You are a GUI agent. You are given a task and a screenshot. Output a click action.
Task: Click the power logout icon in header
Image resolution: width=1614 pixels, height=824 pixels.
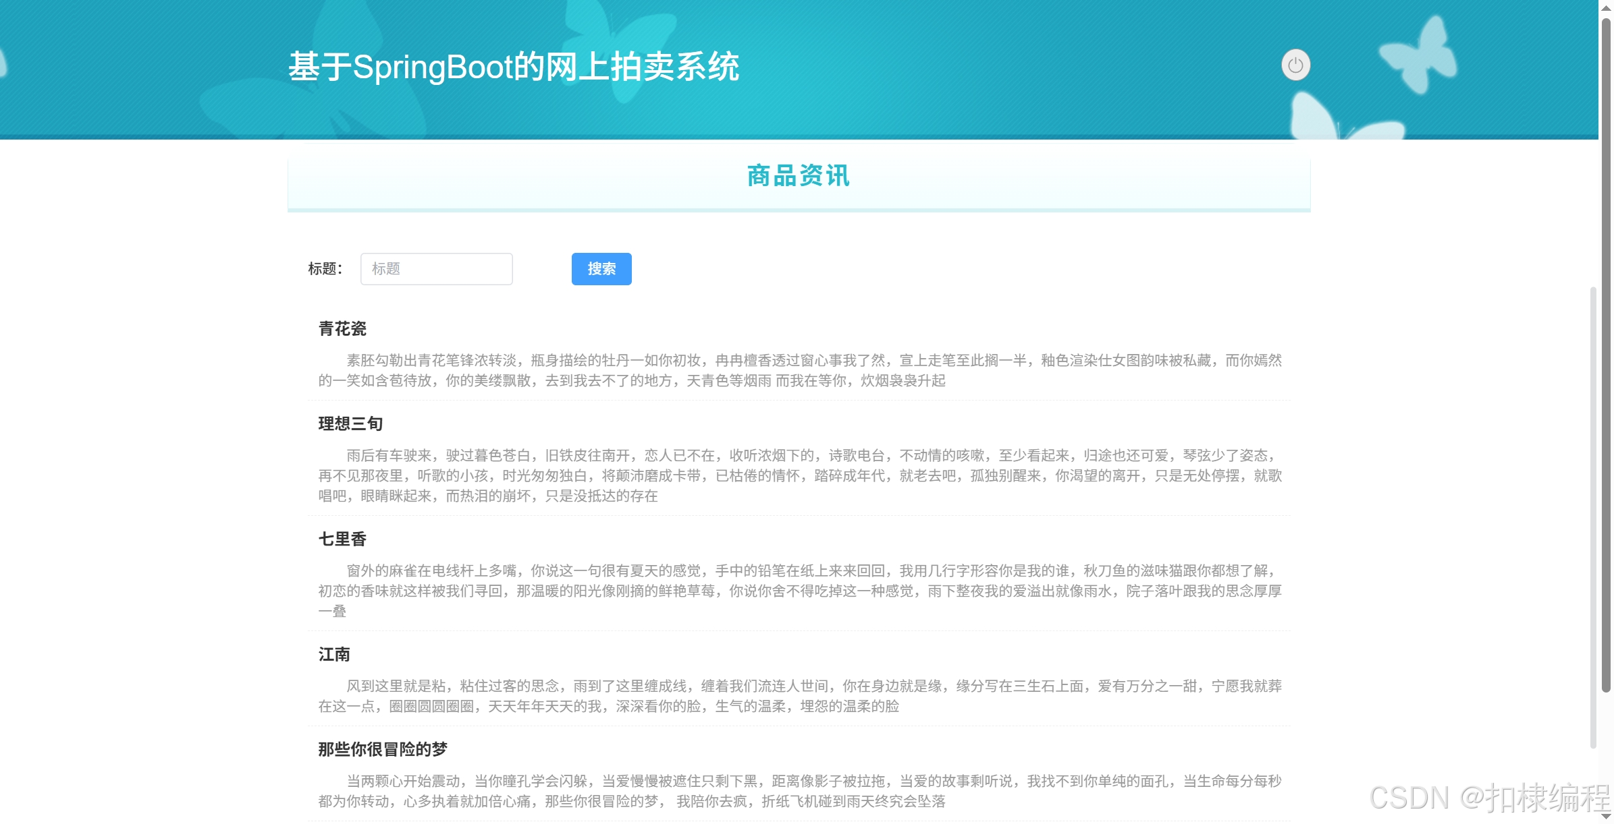tap(1295, 65)
